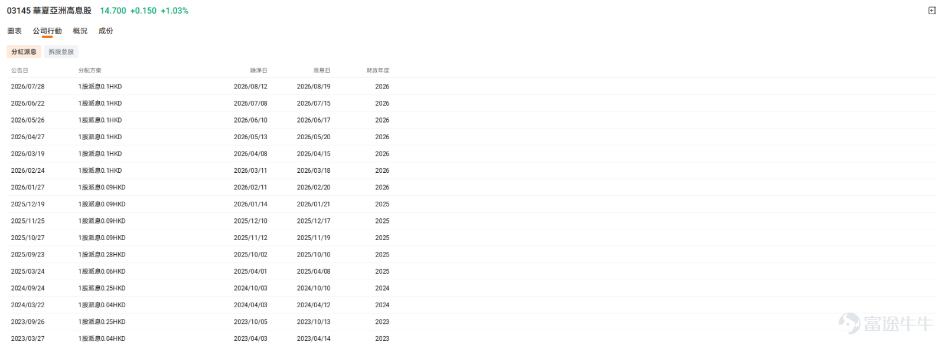The width and height of the screenshot is (945, 345).
Task: Click ex-dividend date 2026/01/14
Action: pos(250,204)
